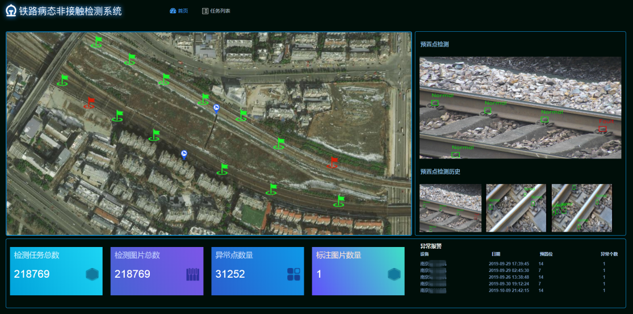
Task: Click the grid icon in 异常点数量 card
Action: [294, 274]
